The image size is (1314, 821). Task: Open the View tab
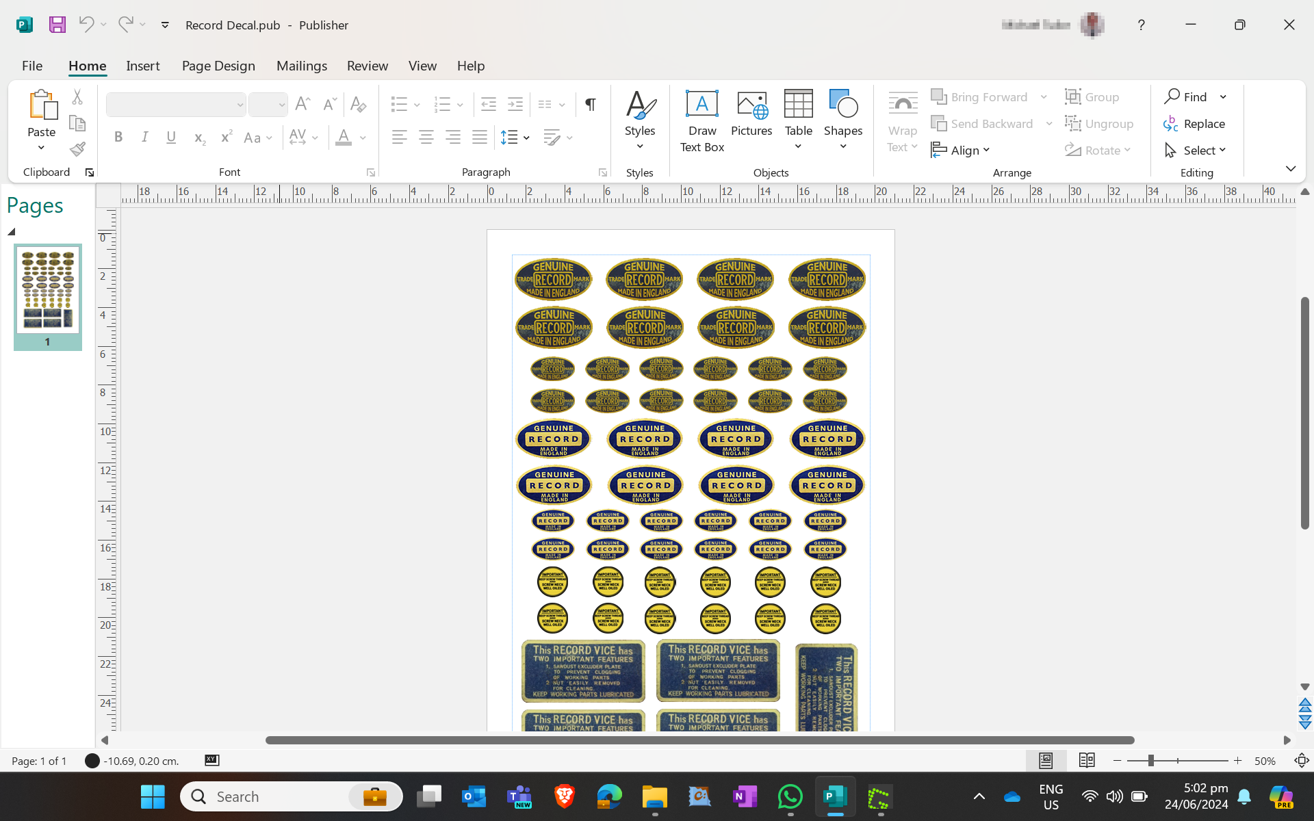(x=422, y=66)
